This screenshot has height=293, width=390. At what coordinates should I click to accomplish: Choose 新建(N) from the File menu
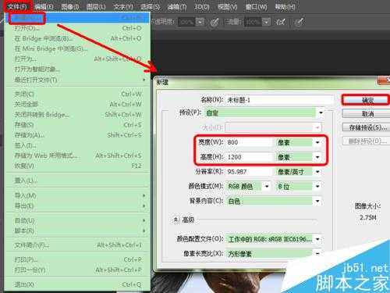(77, 18)
